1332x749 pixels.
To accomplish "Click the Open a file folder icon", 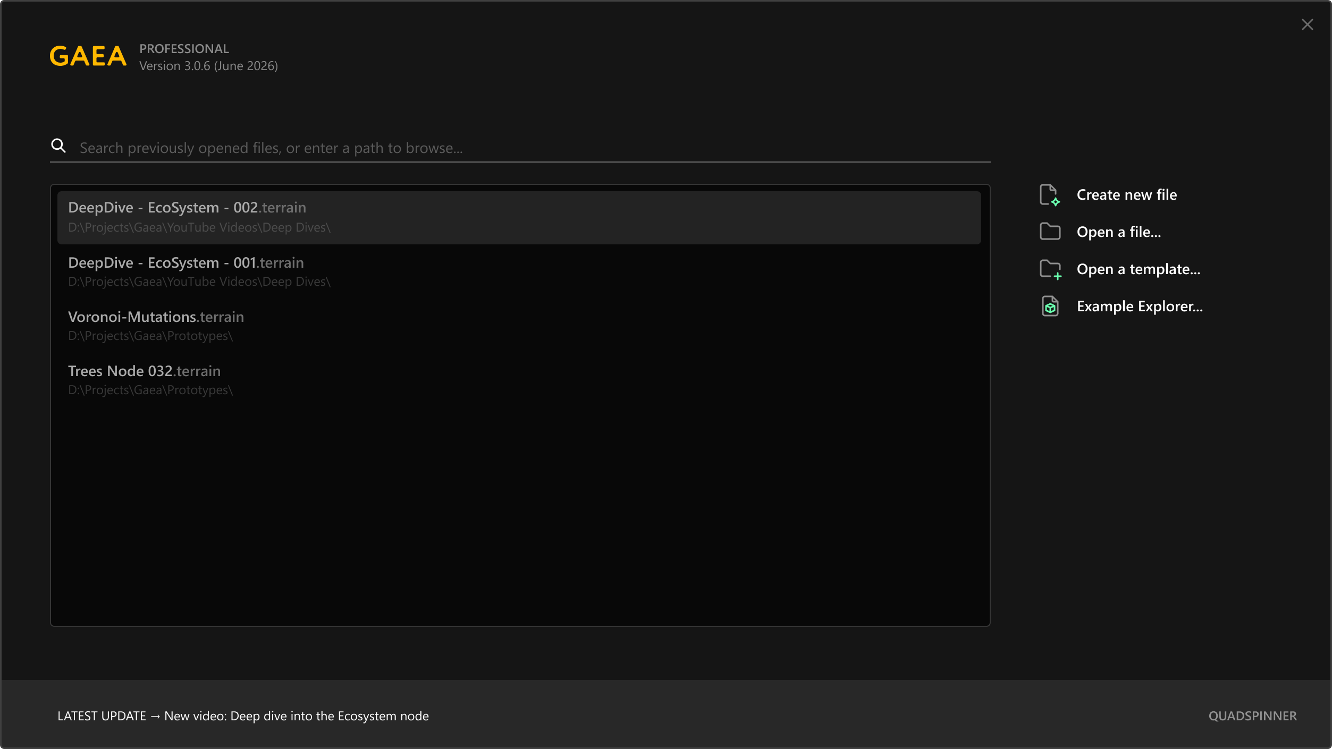I will tap(1050, 232).
